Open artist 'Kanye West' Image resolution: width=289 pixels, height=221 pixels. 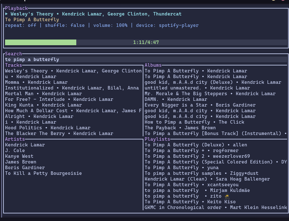pos(19,157)
